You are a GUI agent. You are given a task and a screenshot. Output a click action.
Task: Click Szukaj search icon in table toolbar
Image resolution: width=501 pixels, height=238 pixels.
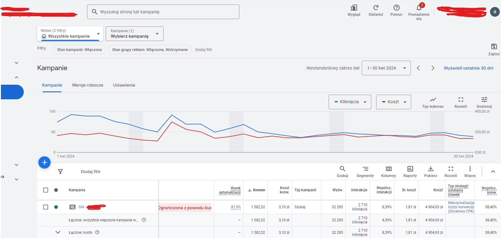(x=342, y=169)
